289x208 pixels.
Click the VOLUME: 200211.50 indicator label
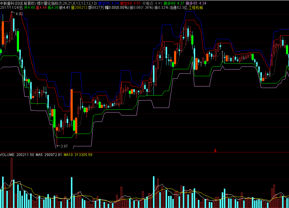(x=17, y=154)
